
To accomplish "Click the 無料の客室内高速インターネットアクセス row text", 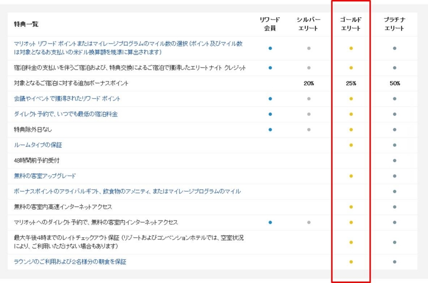I will pyautogui.click(x=63, y=207).
